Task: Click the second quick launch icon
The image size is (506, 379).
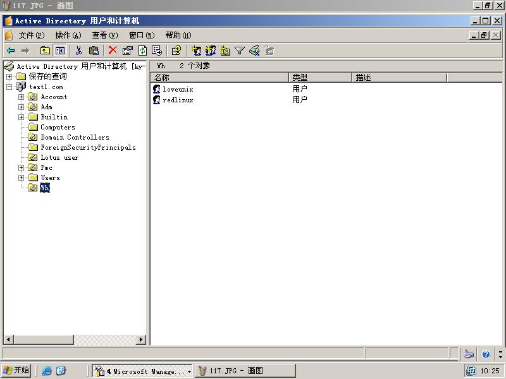Action: (61, 371)
